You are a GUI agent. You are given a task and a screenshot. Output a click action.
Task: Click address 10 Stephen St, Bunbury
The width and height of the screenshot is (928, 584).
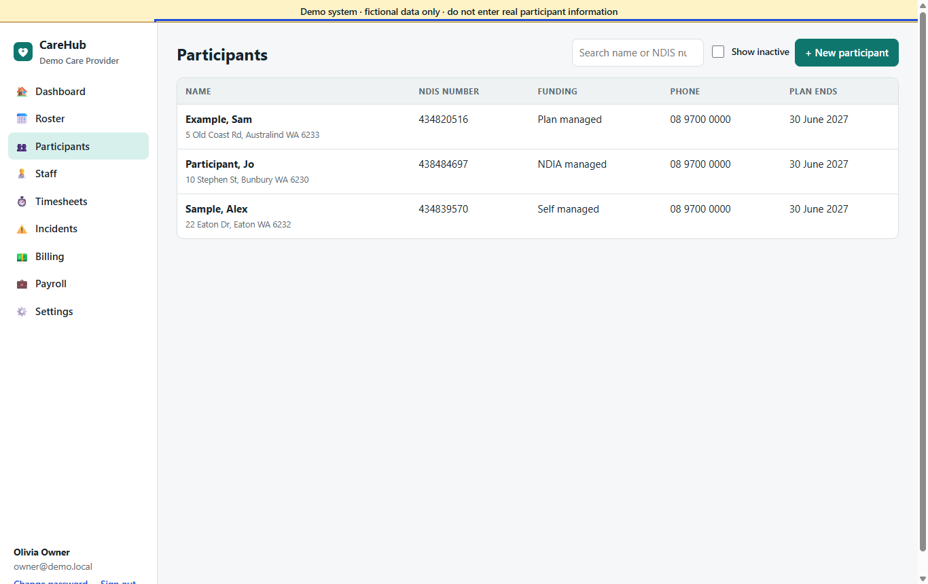click(x=247, y=180)
